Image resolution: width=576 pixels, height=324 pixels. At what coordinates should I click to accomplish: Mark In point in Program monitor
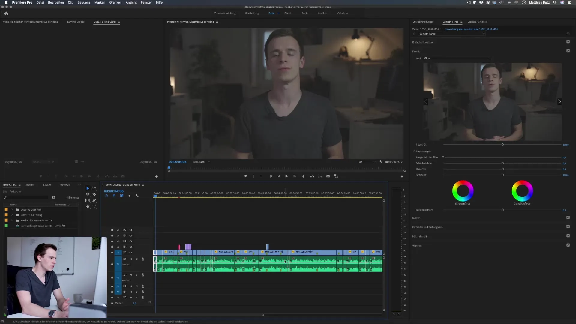[x=254, y=176]
